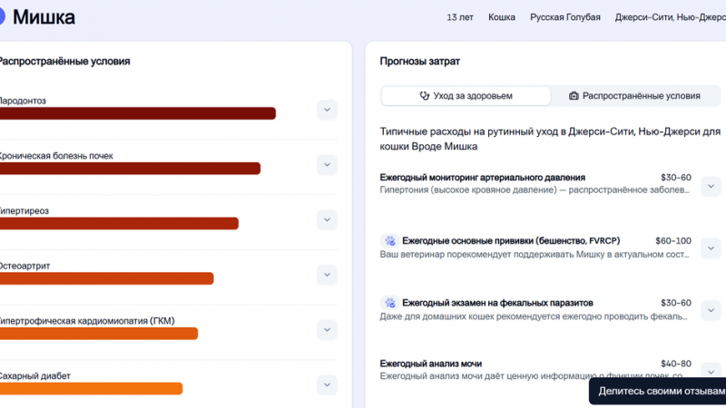The height and width of the screenshot is (408, 726).
Task: Click Ежегодный экзамен на фекальных паразитов title
Action: [497, 303]
